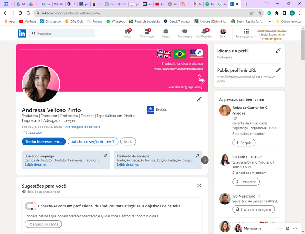
Task: Open Minha rede network icon
Action: (147, 32)
